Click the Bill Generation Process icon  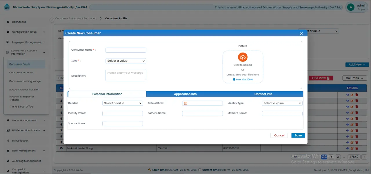(x=8, y=130)
